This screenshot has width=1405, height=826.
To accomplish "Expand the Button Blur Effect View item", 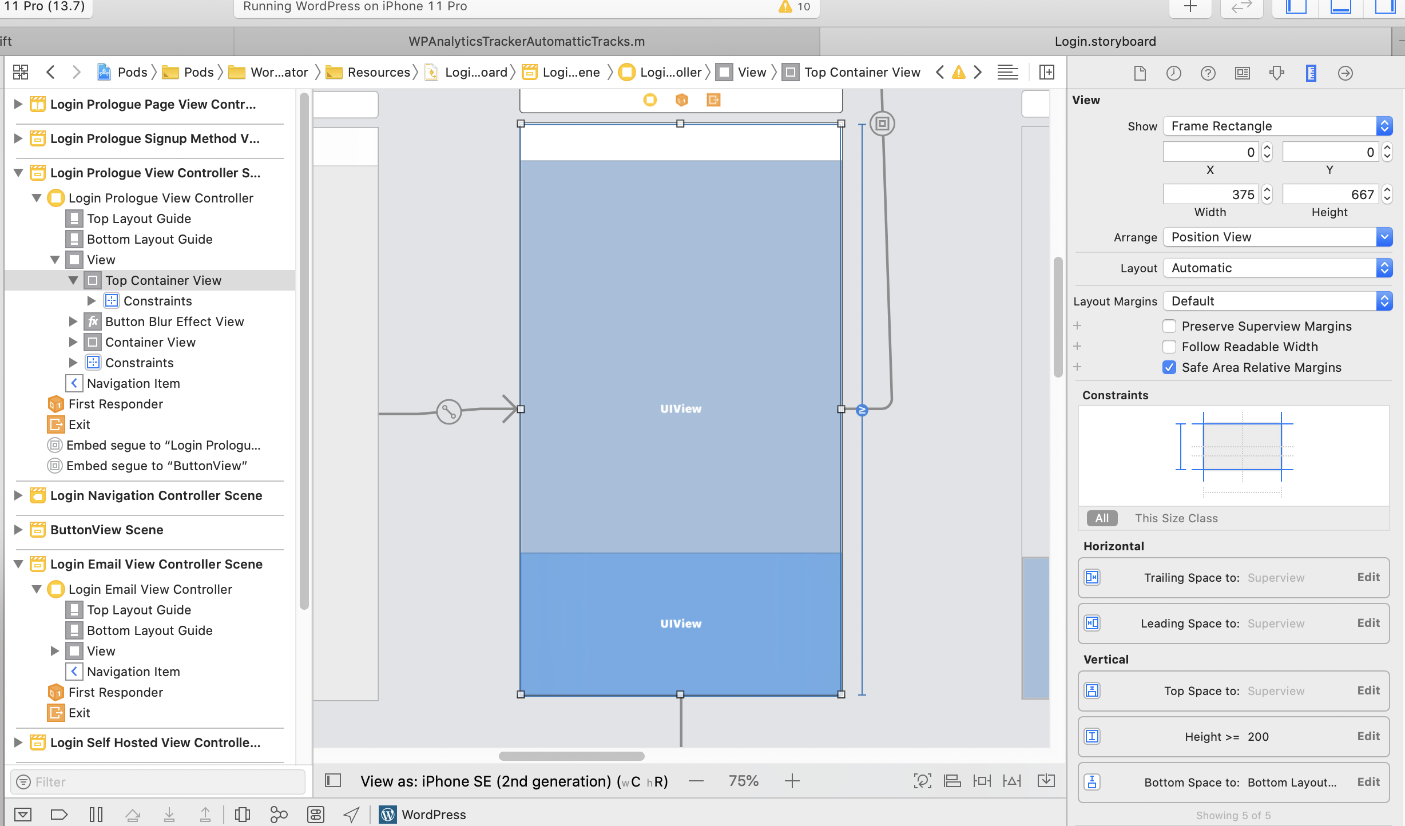I will (x=73, y=321).
